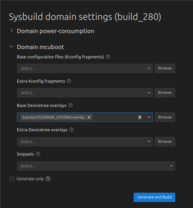Click help icon beside Generate only
The height and width of the screenshot is (208, 193).
48,179
